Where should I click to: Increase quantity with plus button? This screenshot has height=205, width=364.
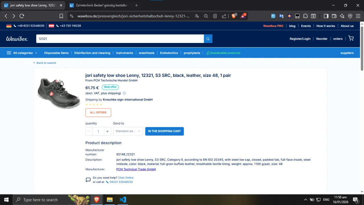point(107,131)
